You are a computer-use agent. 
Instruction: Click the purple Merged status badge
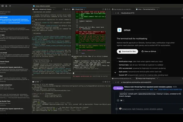(118, 88)
